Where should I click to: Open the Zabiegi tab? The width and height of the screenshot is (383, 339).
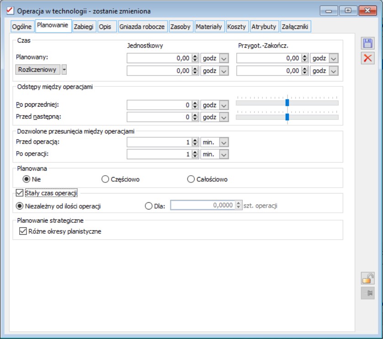(84, 27)
